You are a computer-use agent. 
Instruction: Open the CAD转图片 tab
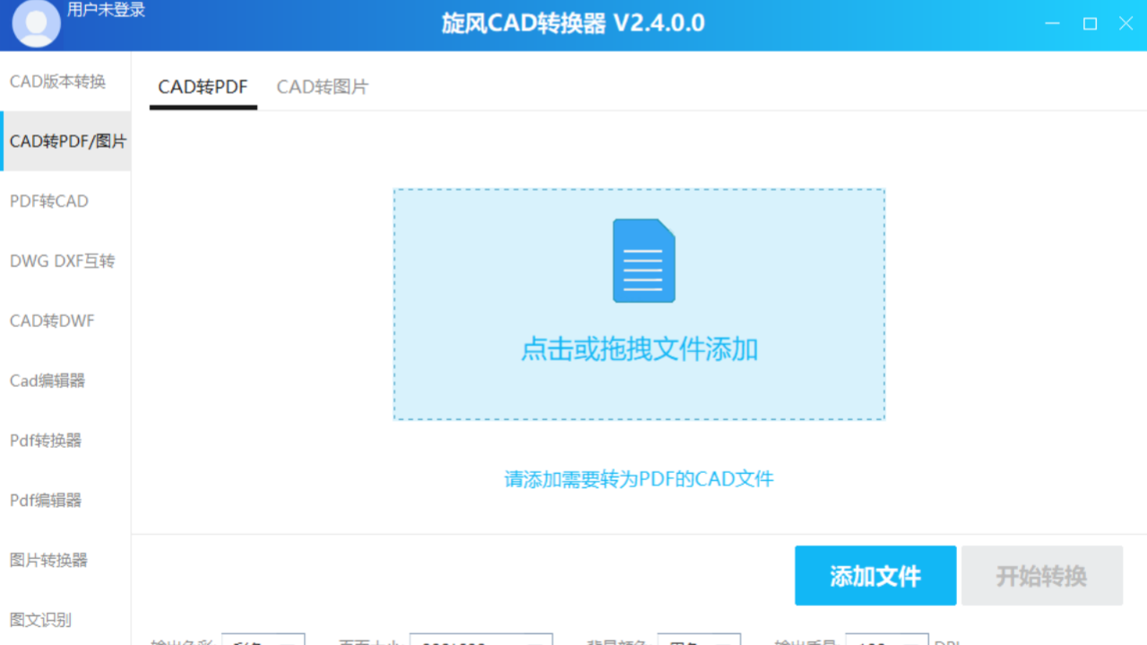pos(322,87)
